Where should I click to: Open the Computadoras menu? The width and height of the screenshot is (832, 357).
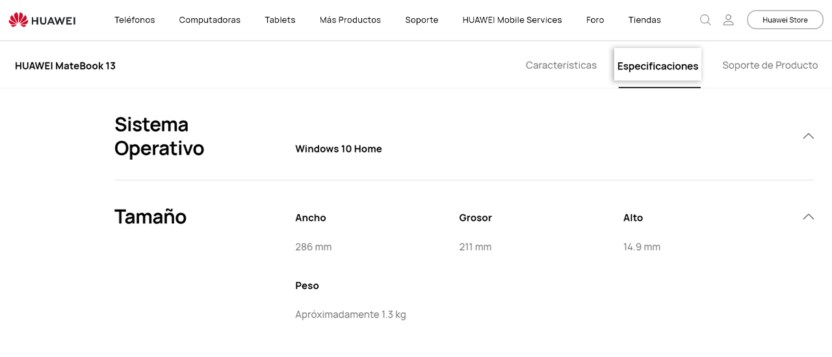click(x=210, y=20)
